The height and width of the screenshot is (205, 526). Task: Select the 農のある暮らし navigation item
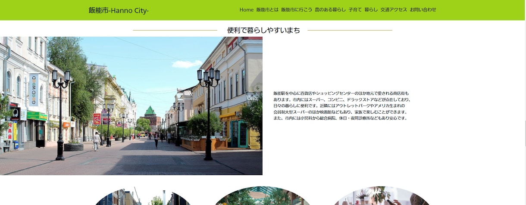[x=330, y=9]
